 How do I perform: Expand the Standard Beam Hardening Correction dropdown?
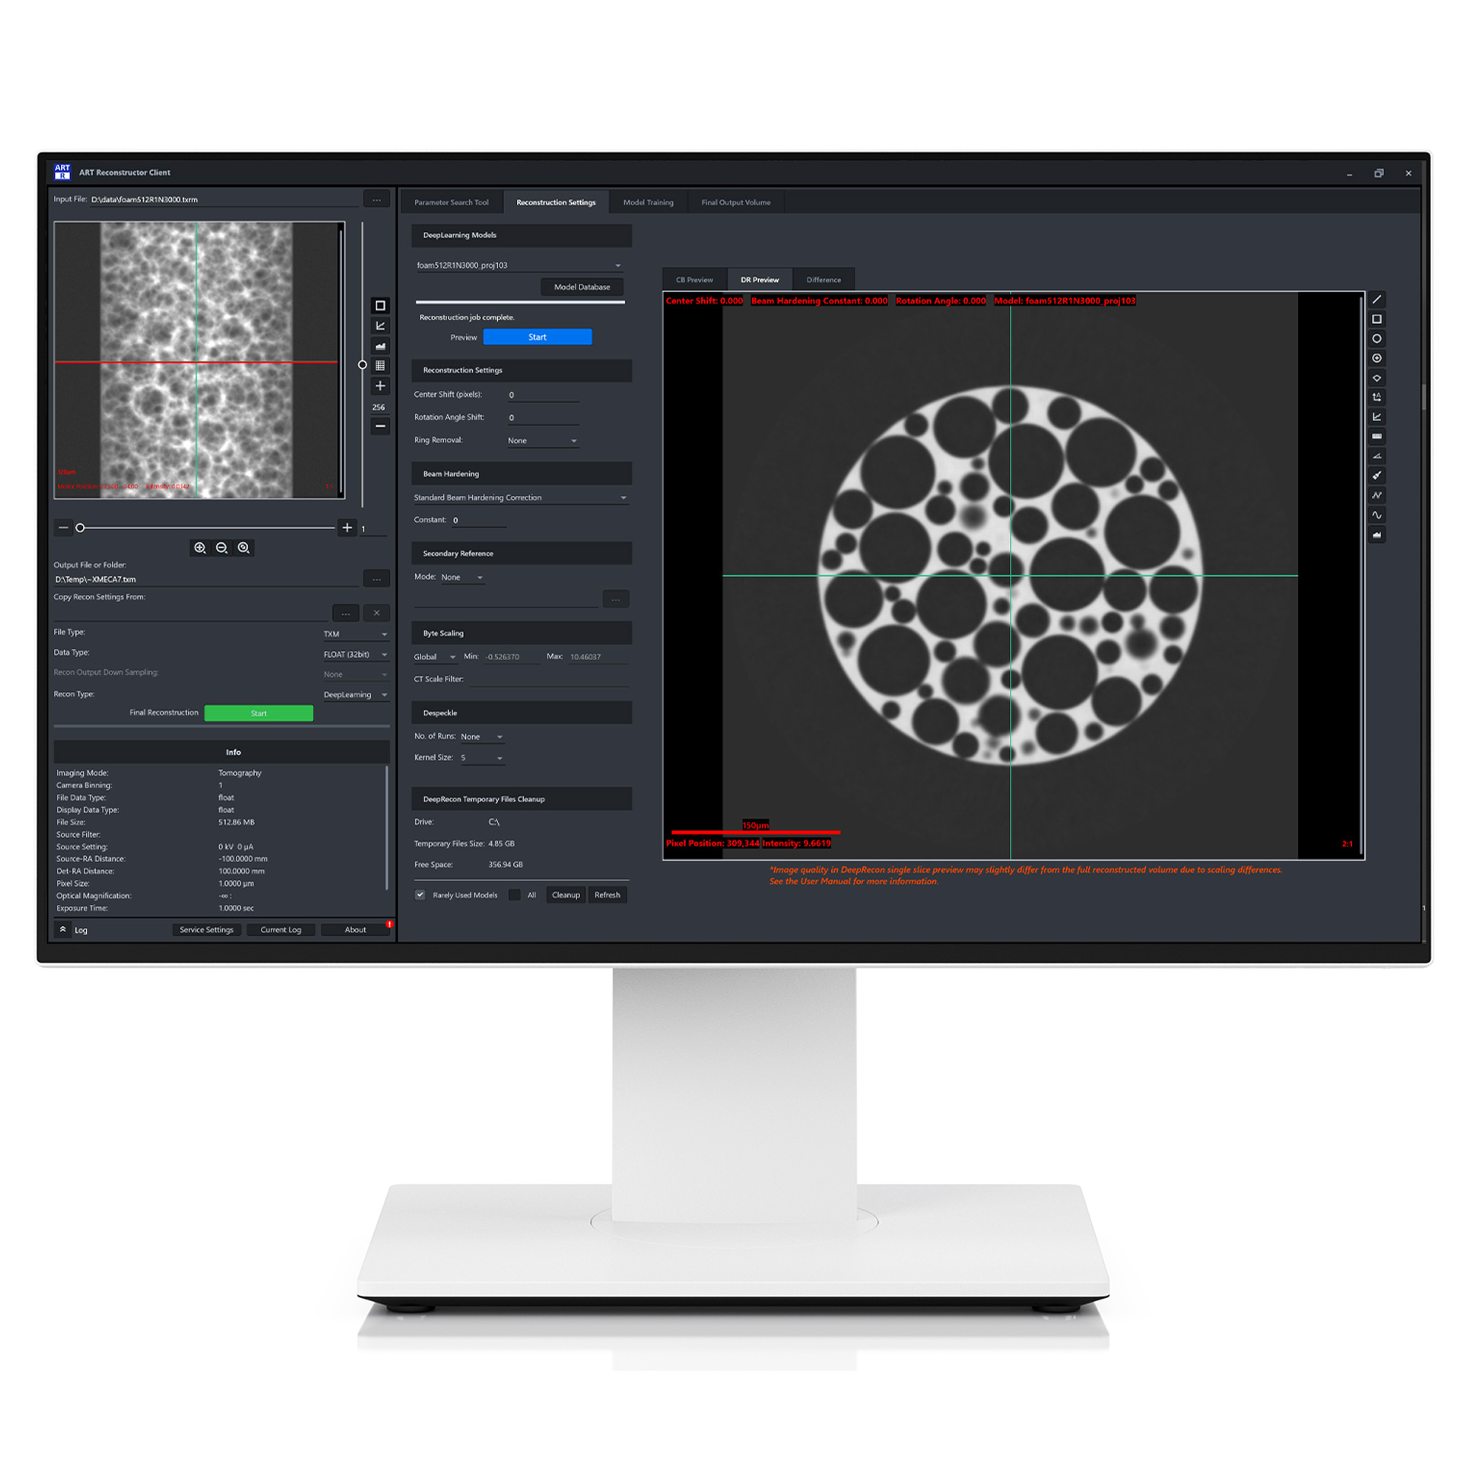[521, 497]
